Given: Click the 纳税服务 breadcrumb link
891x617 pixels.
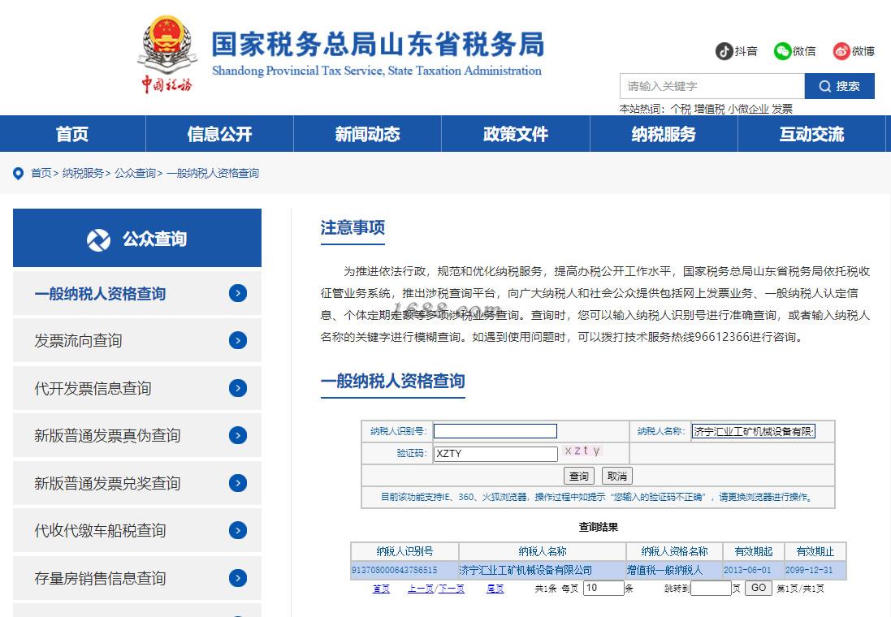Looking at the screenshot, I should [x=83, y=173].
